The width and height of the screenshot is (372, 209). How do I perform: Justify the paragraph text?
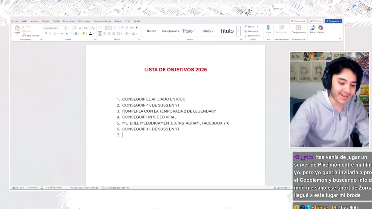pyautogui.click(x=114, y=33)
